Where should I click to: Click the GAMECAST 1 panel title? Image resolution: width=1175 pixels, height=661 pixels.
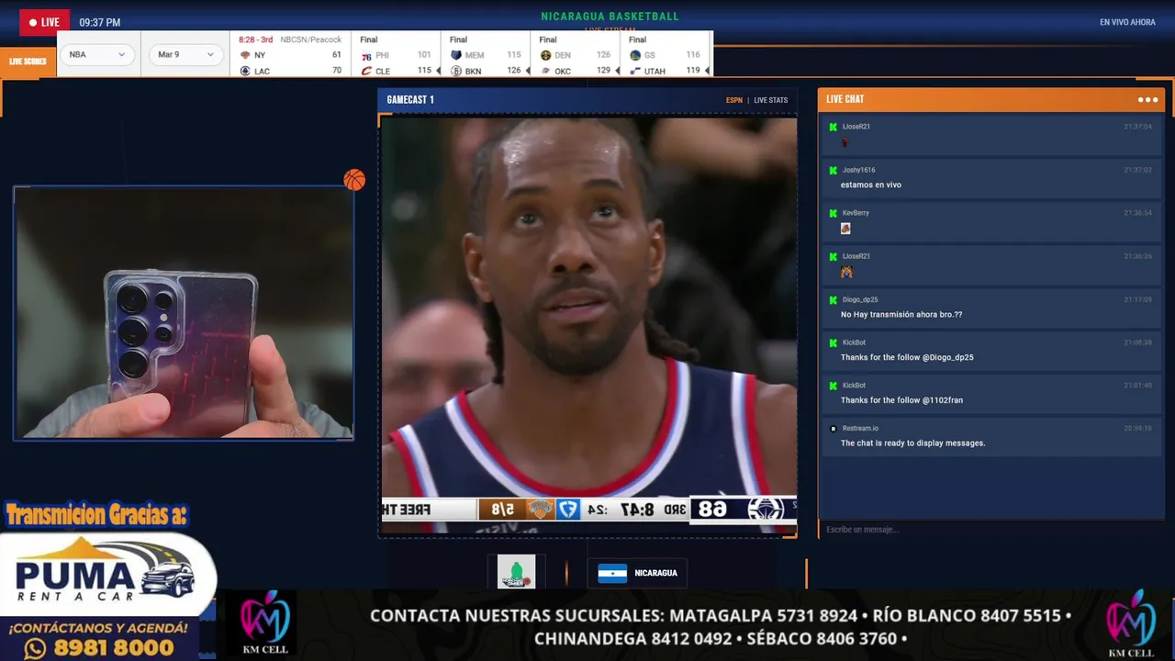click(x=410, y=100)
